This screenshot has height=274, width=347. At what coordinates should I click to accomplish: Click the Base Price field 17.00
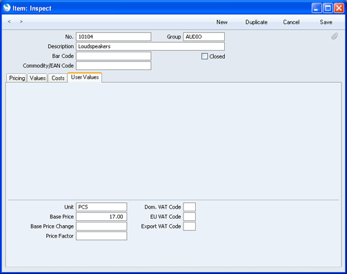101,217
